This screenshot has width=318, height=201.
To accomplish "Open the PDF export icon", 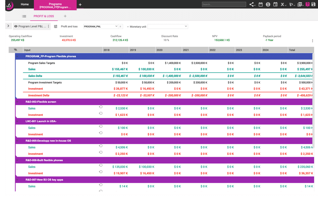I will point(300,4).
